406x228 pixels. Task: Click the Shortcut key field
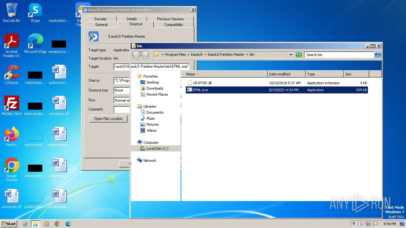click(122, 90)
